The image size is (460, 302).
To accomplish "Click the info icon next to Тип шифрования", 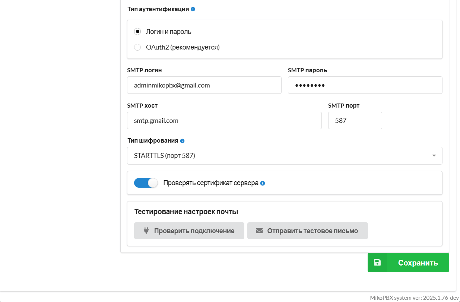I will pos(182,141).
